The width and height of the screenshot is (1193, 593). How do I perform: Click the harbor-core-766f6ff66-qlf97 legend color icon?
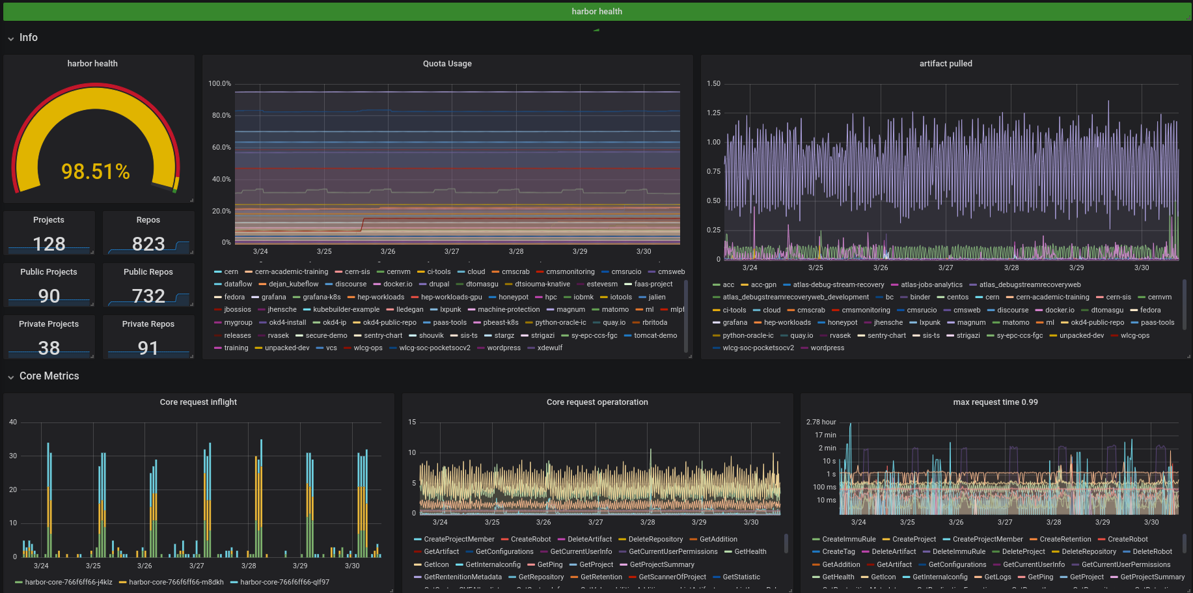point(234,583)
